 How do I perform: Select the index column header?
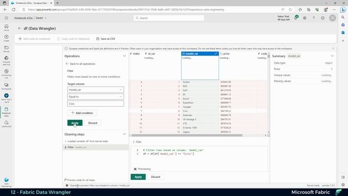(x=135, y=54)
